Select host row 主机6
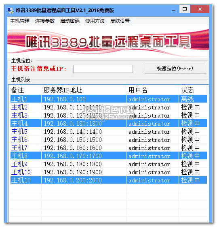Screen dimensions: 217x227 (x=109, y=140)
